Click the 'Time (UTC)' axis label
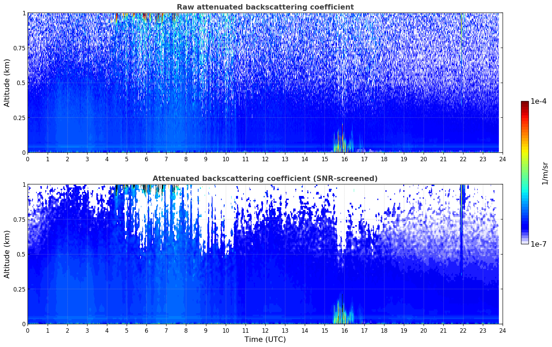This screenshot has width=552, height=347. pyautogui.click(x=265, y=340)
